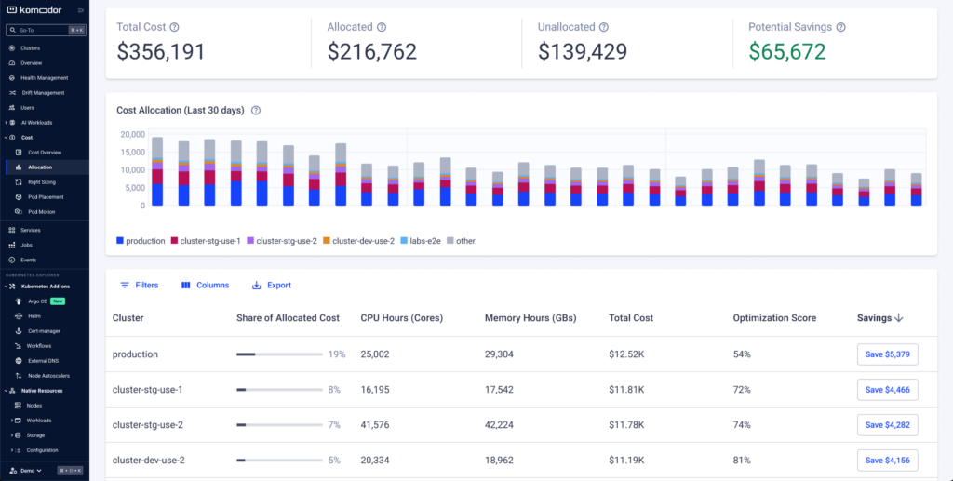This screenshot has height=481, width=953.
Task: Open External DNS icon
Action: 19,361
